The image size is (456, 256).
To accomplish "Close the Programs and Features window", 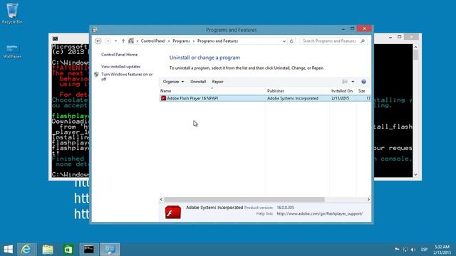I will (x=364, y=28).
